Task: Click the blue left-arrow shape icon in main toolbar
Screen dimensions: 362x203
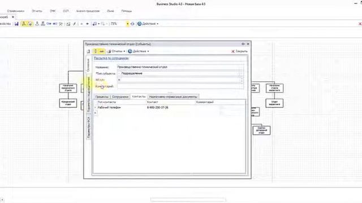Action: click(x=55, y=24)
